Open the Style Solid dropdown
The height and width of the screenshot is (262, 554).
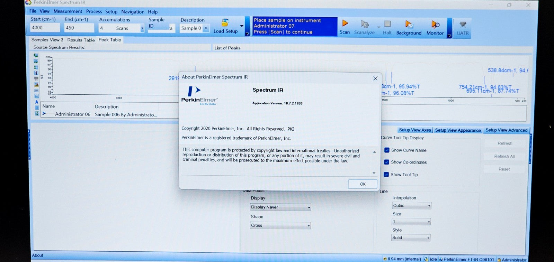428,238
